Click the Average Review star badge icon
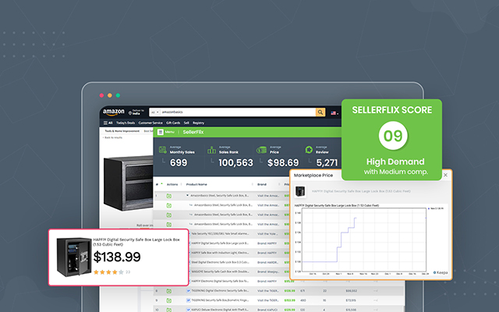 click(309, 150)
